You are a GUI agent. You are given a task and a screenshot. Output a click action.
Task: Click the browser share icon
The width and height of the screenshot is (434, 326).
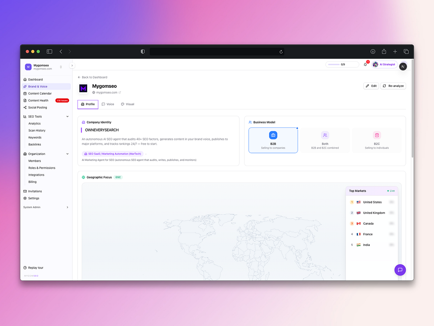[x=384, y=51]
